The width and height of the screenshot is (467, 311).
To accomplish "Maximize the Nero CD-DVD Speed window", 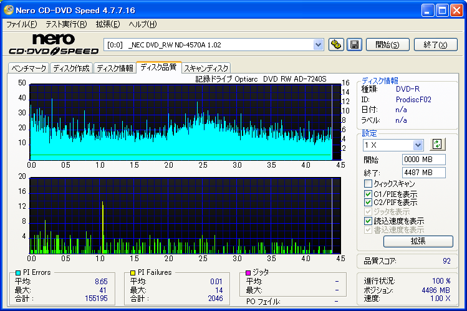I will click(442, 11).
